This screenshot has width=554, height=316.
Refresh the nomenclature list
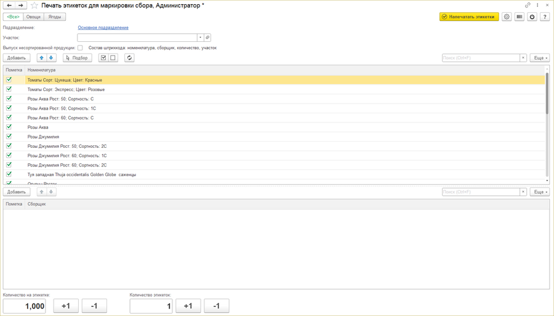point(129,58)
